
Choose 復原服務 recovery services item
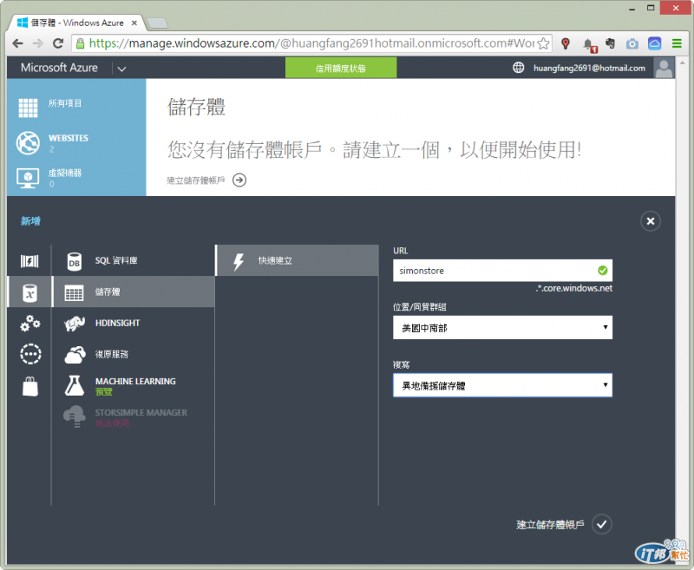[134, 355]
